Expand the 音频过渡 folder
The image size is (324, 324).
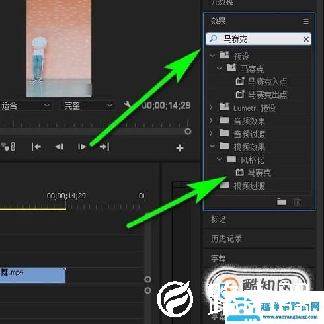click(211, 133)
